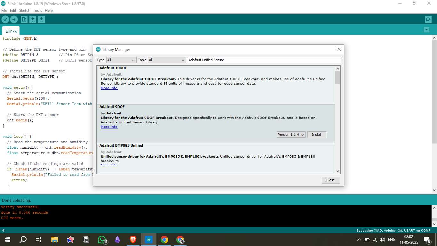This screenshot has width=437, height=246.
Task: Launch File Explorer from the taskbar
Action: 55,240
